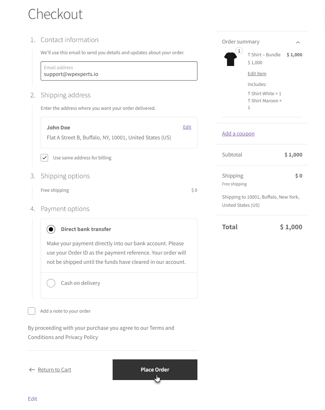Click the Cash on delivery label text
Screen dimensions: 325x410
coord(81,283)
